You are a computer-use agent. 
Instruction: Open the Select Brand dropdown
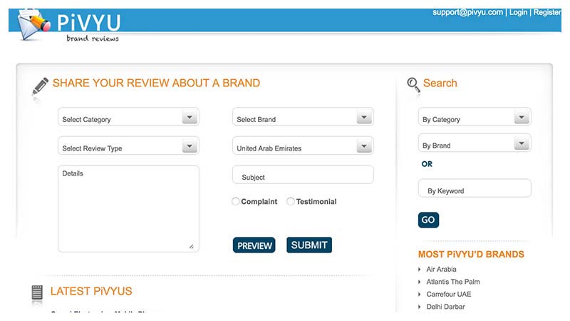[x=303, y=118]
